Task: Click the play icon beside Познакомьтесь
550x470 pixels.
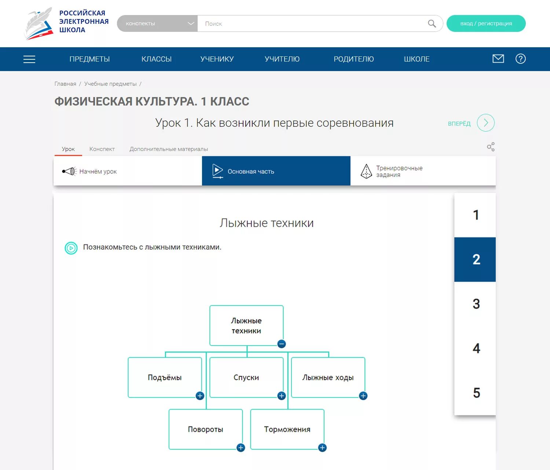Action: [71, 248]
